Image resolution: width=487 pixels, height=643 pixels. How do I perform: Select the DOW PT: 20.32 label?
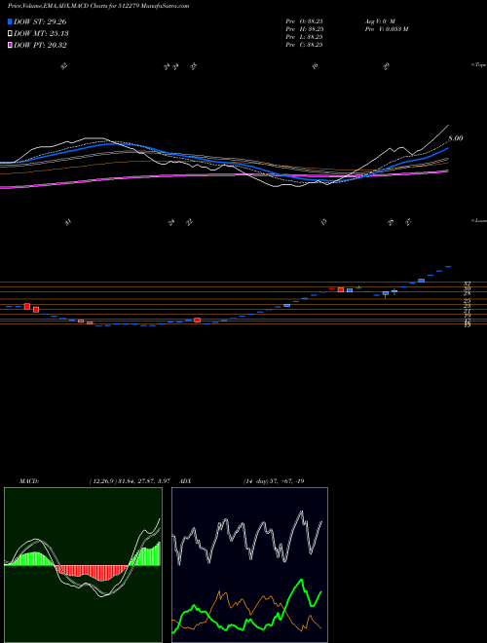pos(40,46)
